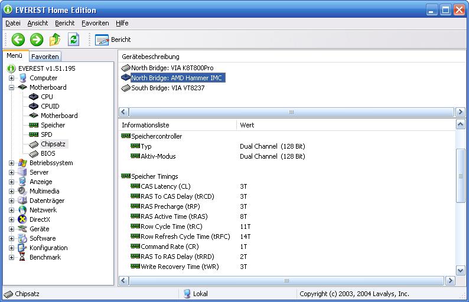Refresh using the green arrows toolbar icon
Image resolution: width=469 pixels, height=302 pixels.
click(74, 40)
